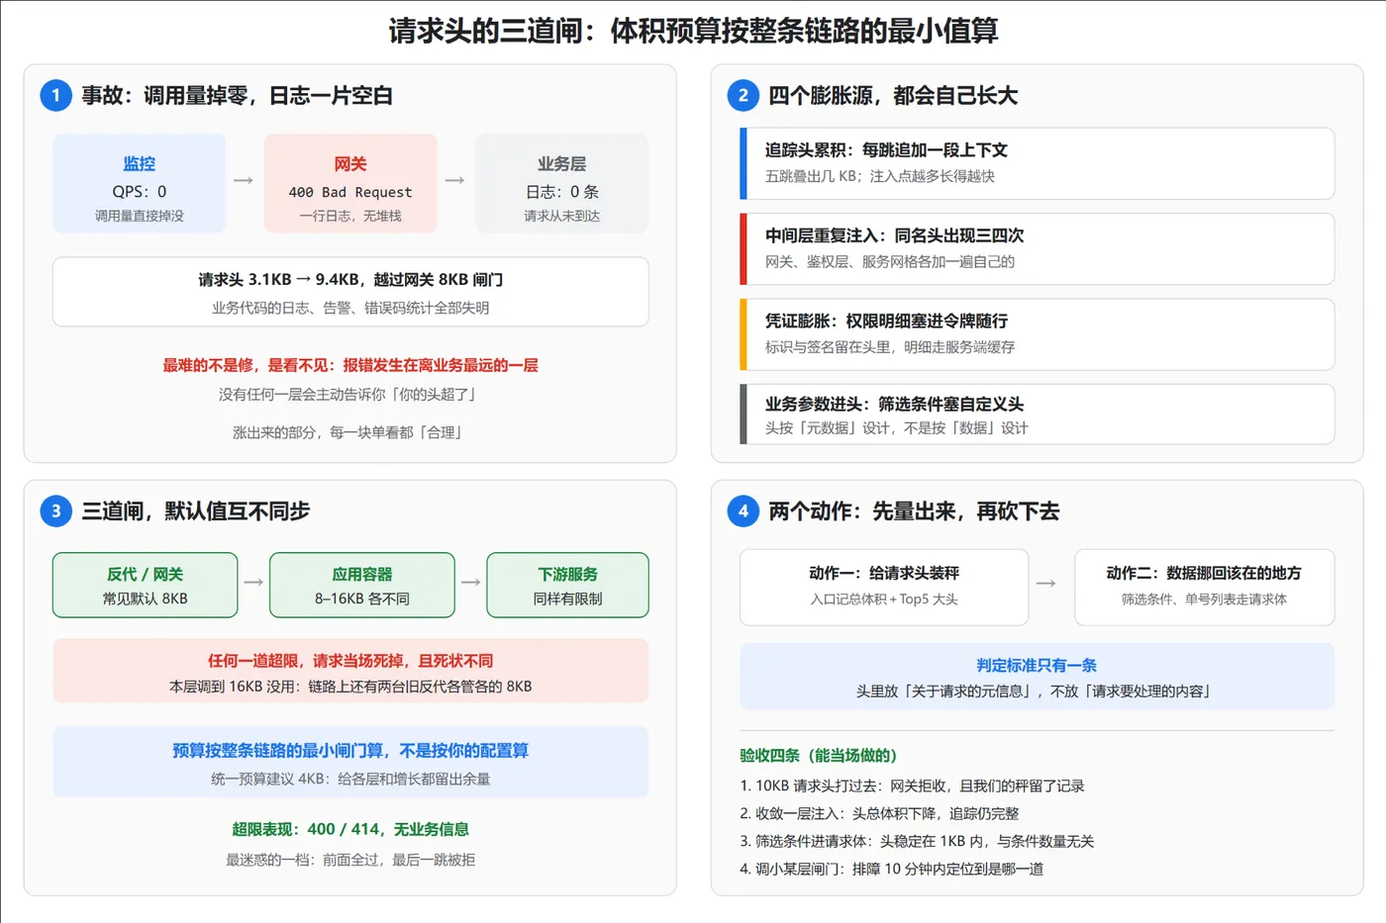Click the 业务参数进头 gray-bar item
Viewport: 1386px width, 923px height.
[1037, 415]
